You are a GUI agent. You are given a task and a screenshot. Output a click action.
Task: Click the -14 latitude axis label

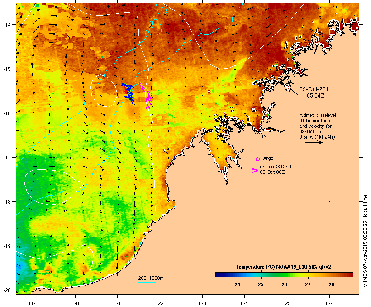pos(6,24)
